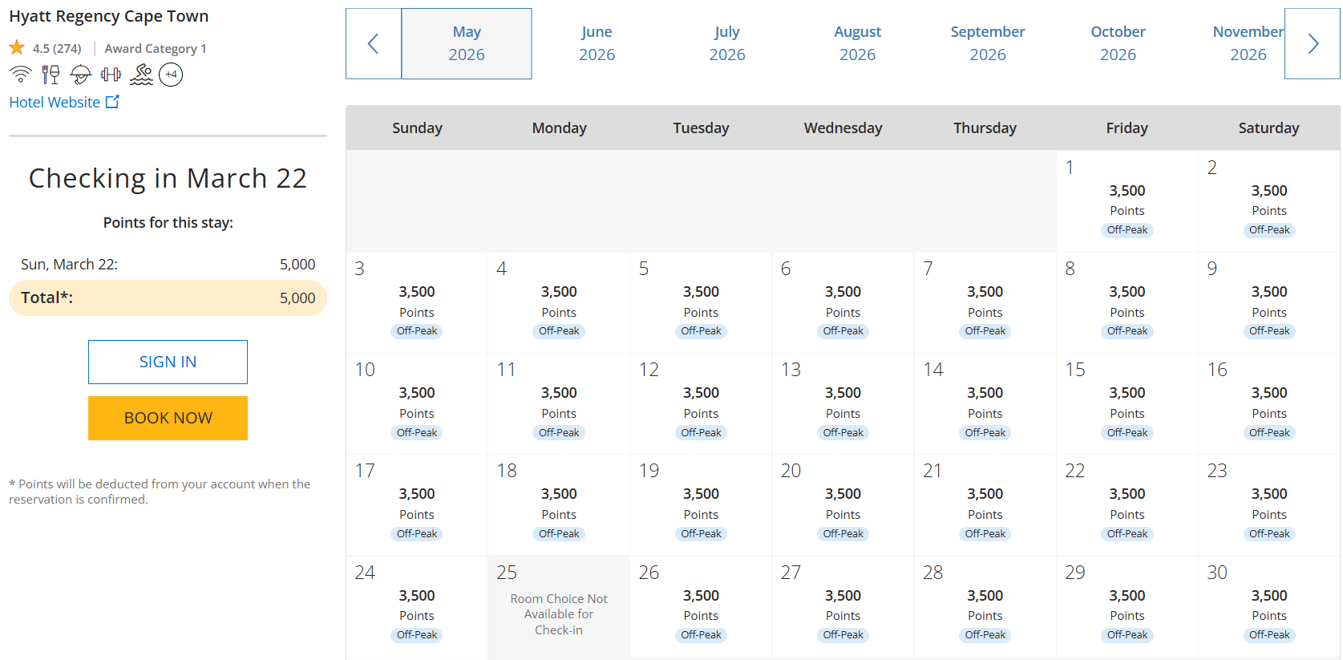Select May 13 on the calendar
Viewport: 1343px width, 660px height.
coord(843,404)
